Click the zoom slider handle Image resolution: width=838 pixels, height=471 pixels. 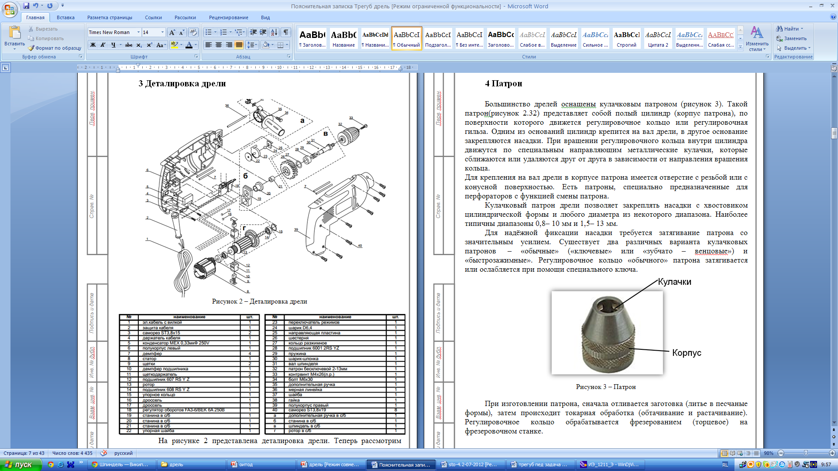[806, 453]
